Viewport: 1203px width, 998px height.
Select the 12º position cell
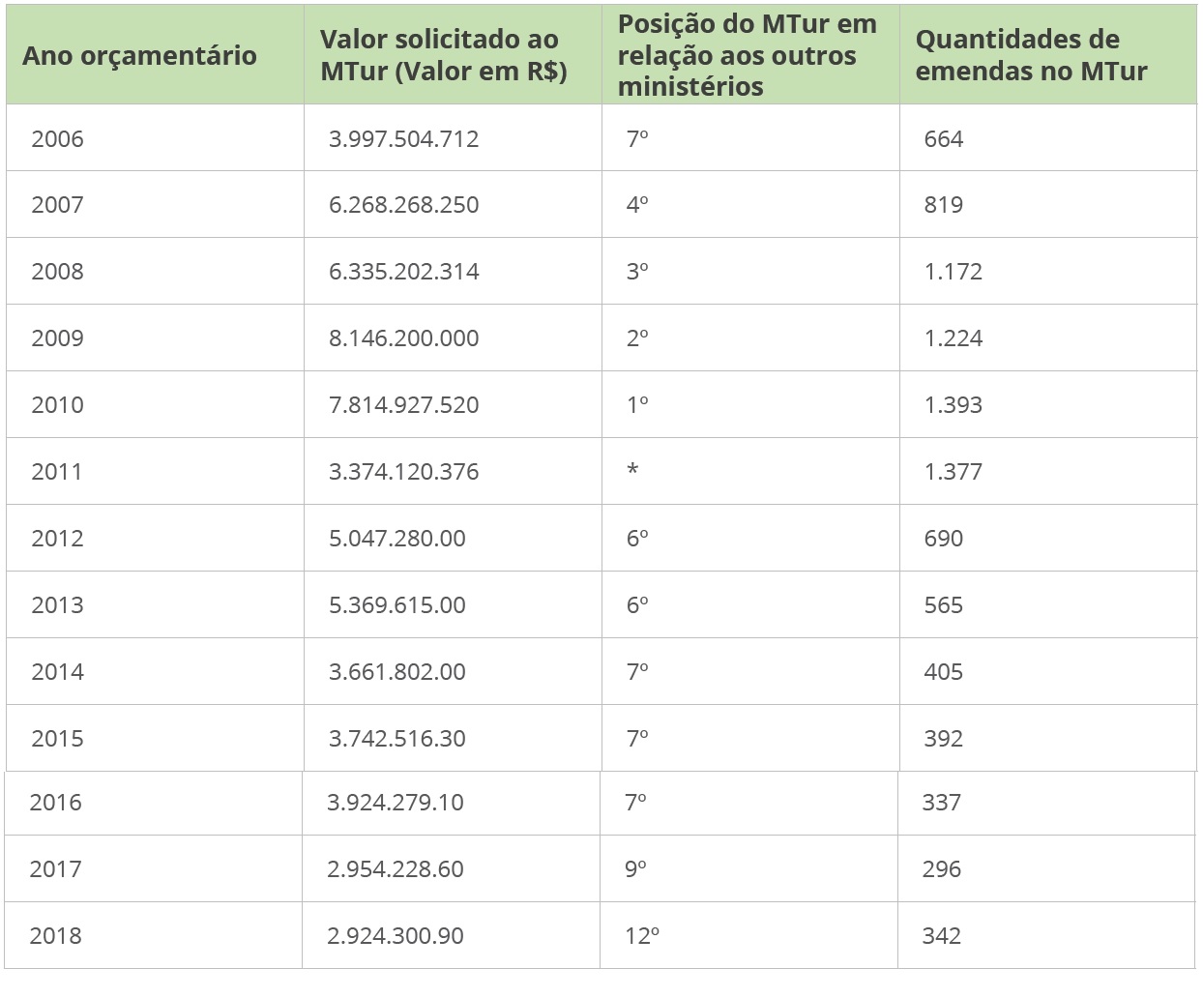641,936
